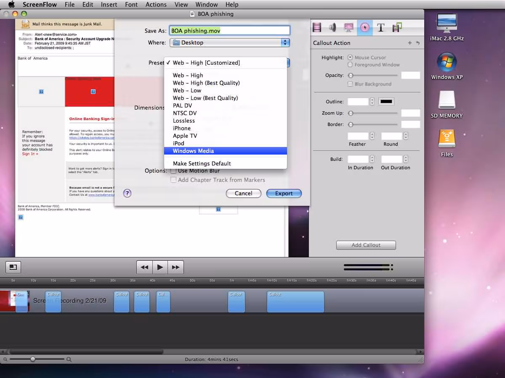Open the Where Desktop location dropdown
Screen dimensions: 505x378
tap(230, 42)
